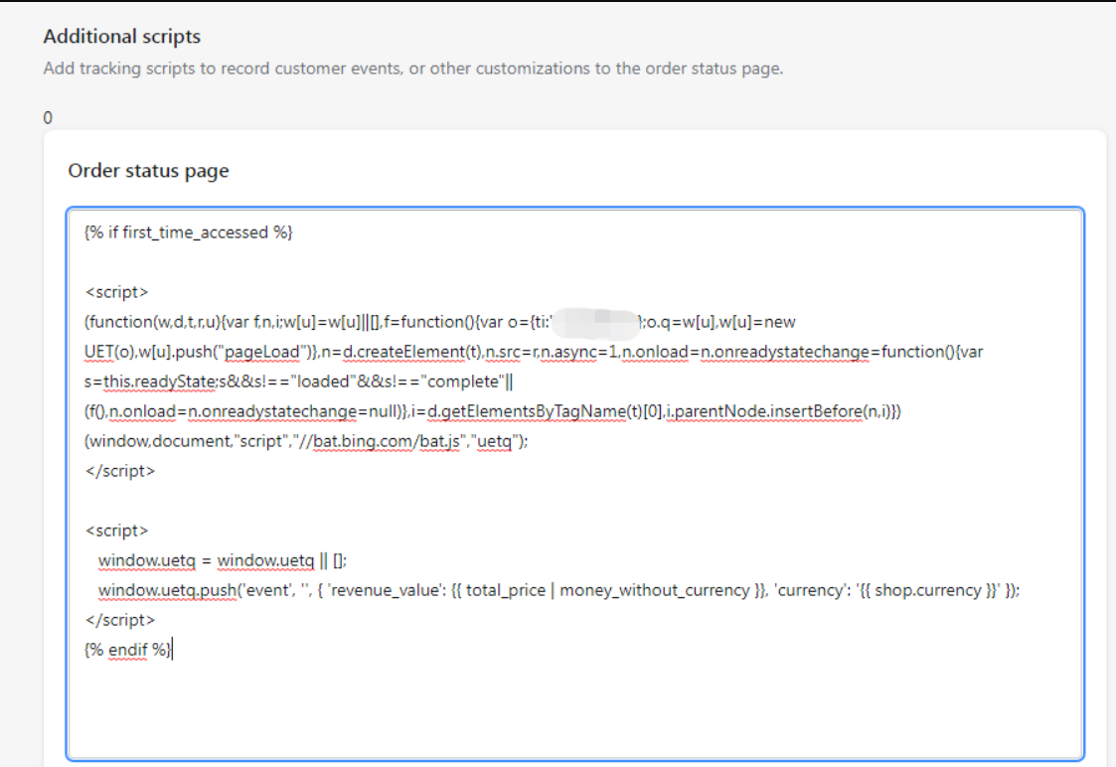Click the "window.uetq = window.uetq || [];" line
Screen dimensions: 1116x767
(x=222, y=560)
